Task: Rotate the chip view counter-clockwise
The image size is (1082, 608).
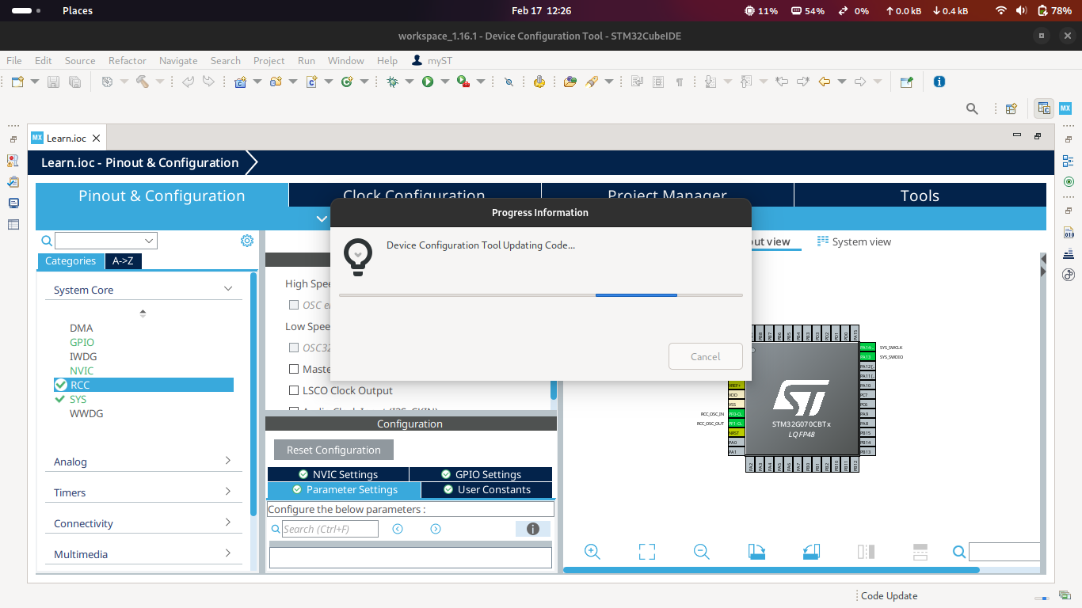Action: click(x=810, y=551)
